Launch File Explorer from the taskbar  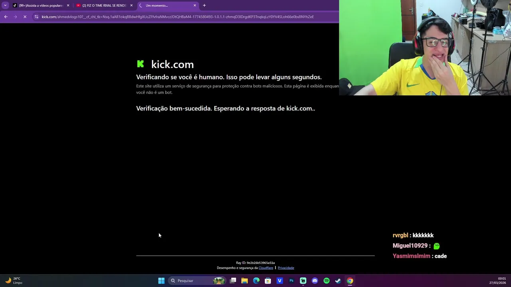coord(245,281)
